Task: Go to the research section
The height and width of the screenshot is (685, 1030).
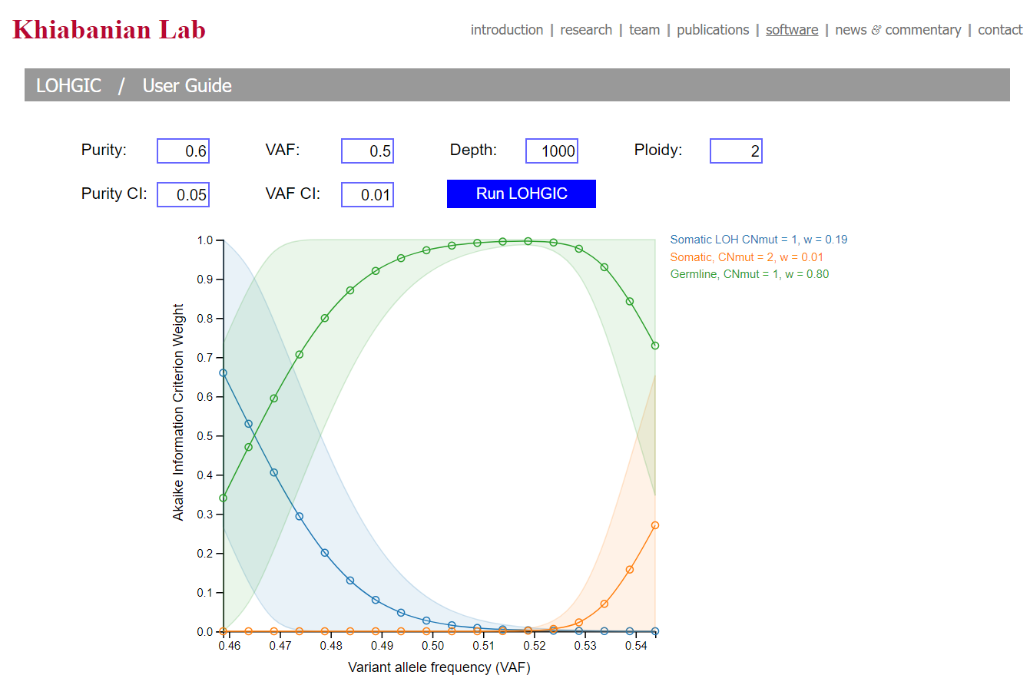Action: (586, 30)
